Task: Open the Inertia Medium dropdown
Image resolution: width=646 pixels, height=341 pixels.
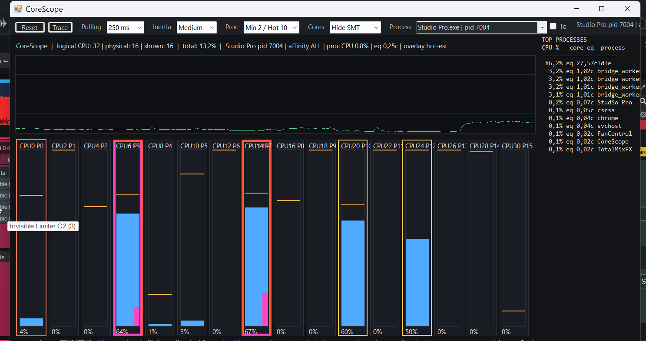Action: point(196,27)
